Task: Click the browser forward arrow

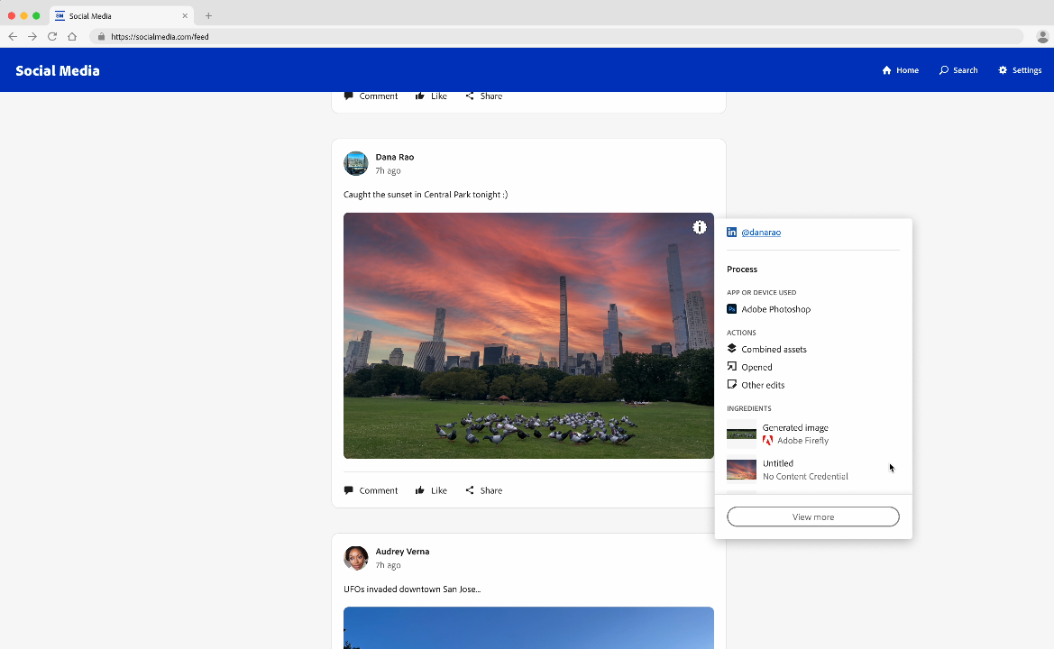Action: 32,36
